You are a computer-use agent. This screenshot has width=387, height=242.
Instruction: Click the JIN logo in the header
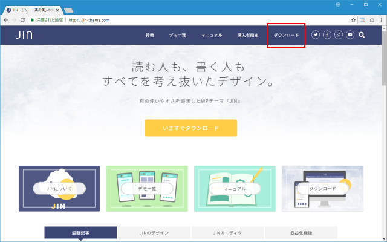coord(24,35)
